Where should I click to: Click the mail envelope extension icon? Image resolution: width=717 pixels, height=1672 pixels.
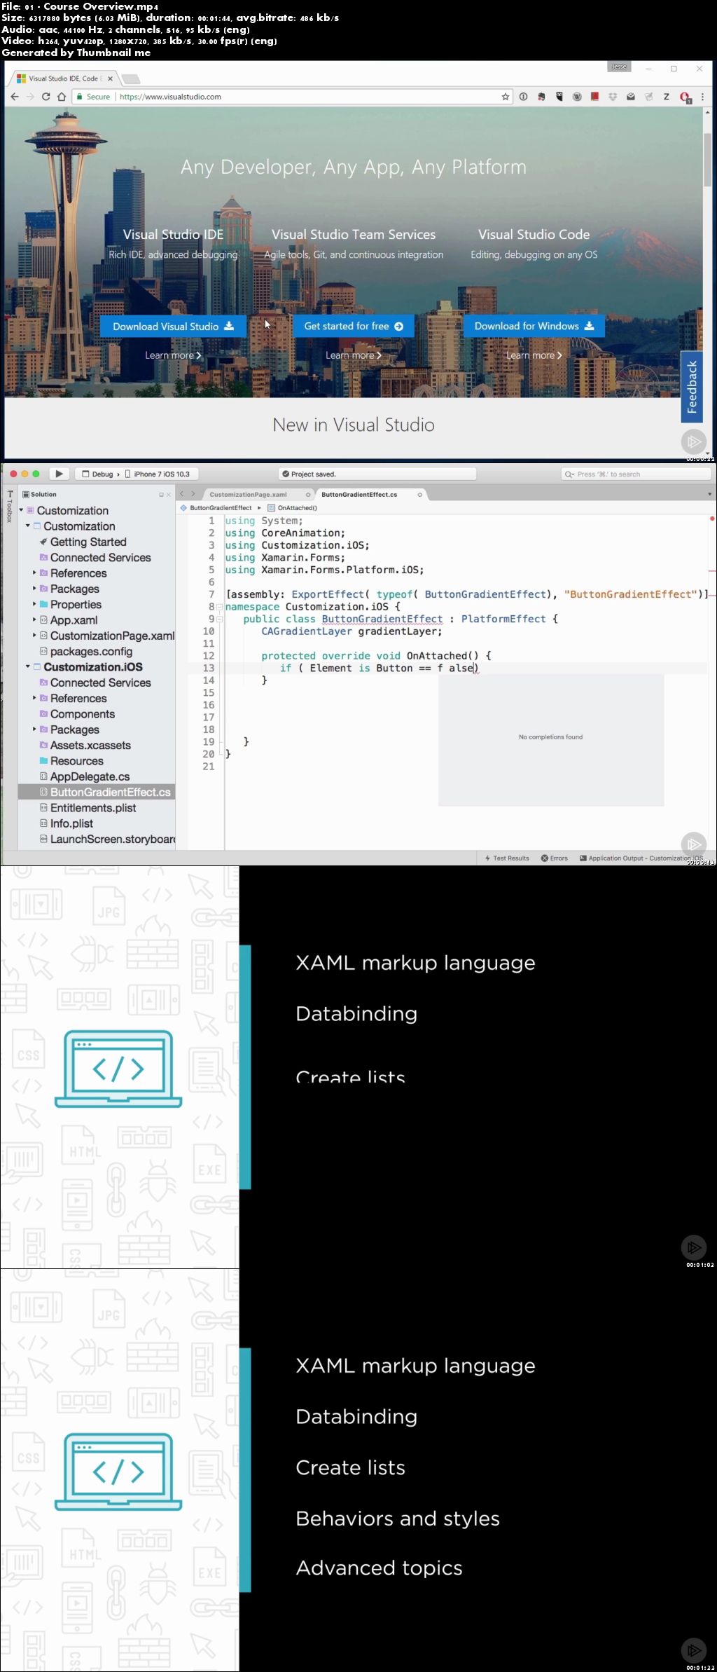(631, 97)
